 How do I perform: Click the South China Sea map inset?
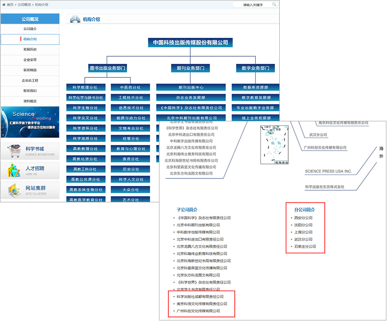click(275, 145)
